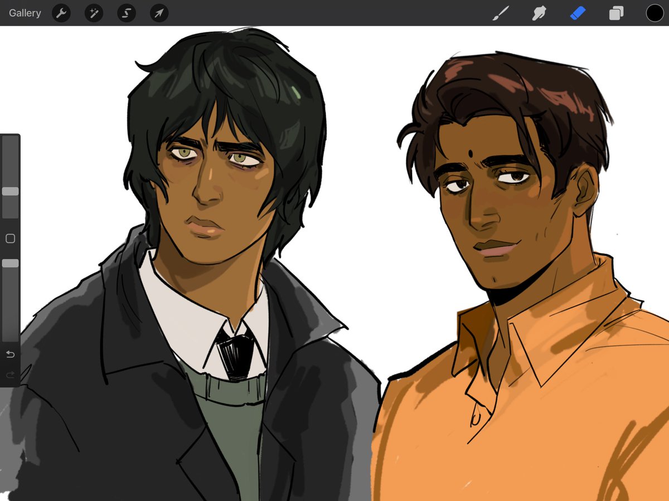The width and height of the screenshot is (669, 501).
Task: Open the Adjustments magic wand menu
Action: point(94,13)
